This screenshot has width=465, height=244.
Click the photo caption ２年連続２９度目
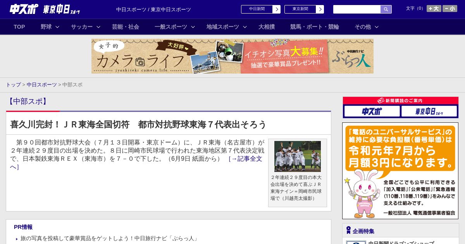(x=296, y=188)
